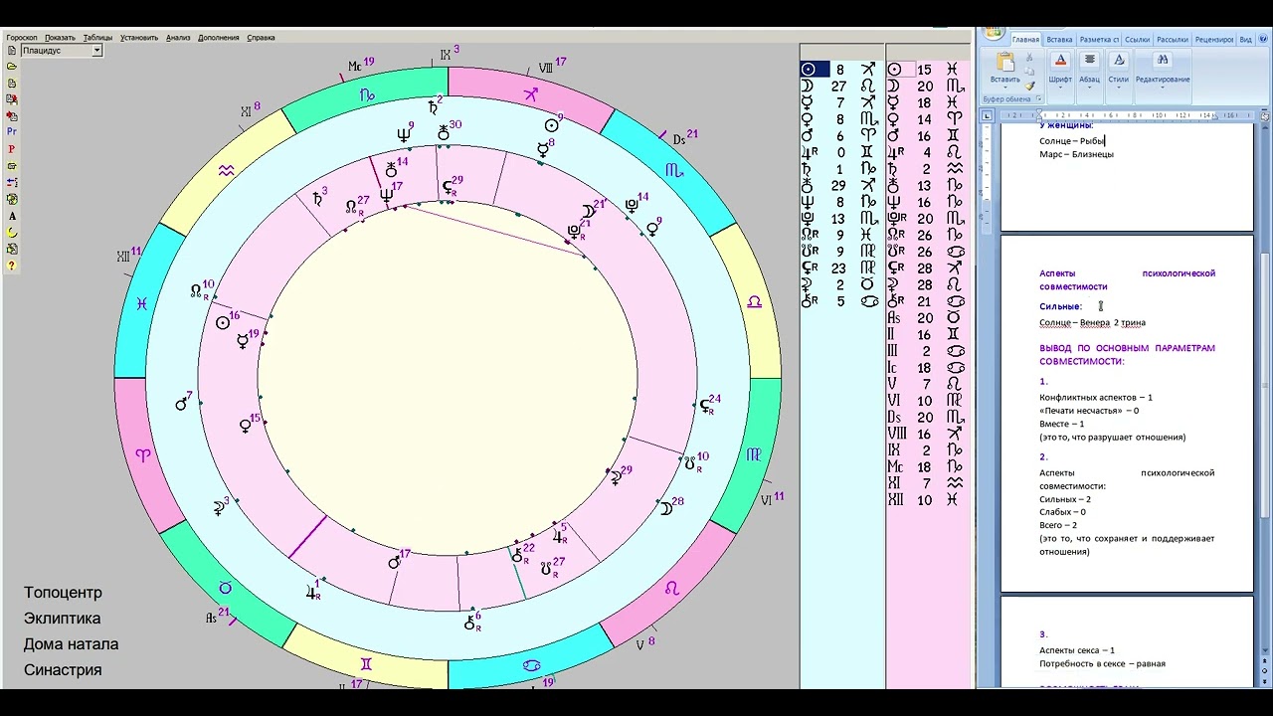The image size is (1273, 716).
Task: Switch to Word's Вставка tab
Action: 1059,40
